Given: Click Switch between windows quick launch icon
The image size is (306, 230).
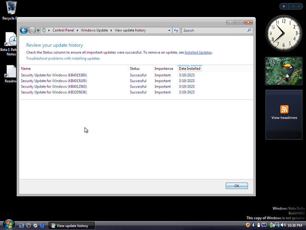Looking at the screenshot, I should tap(28, 226).
